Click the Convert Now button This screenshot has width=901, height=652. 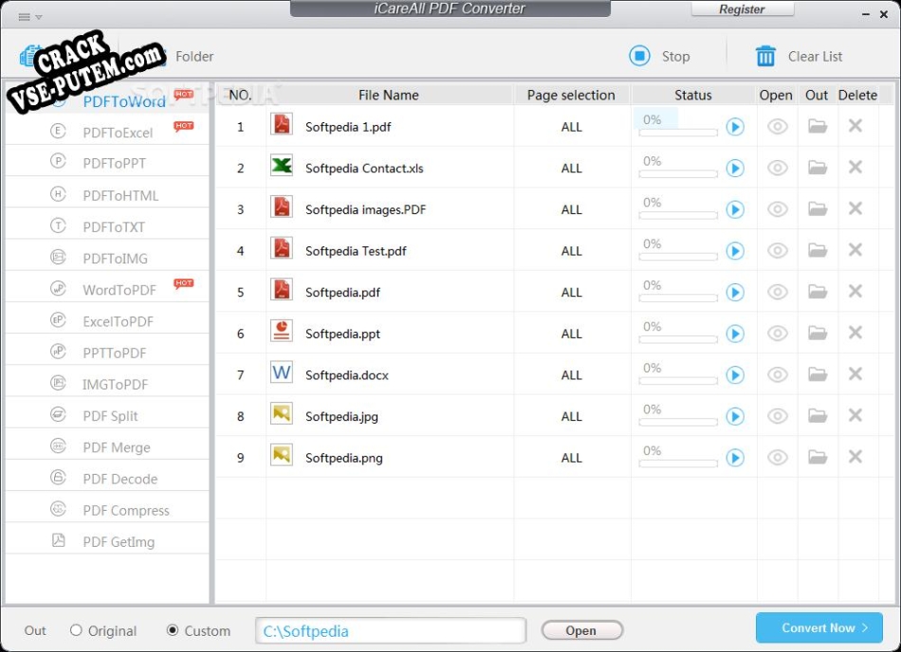click(818, 628)
